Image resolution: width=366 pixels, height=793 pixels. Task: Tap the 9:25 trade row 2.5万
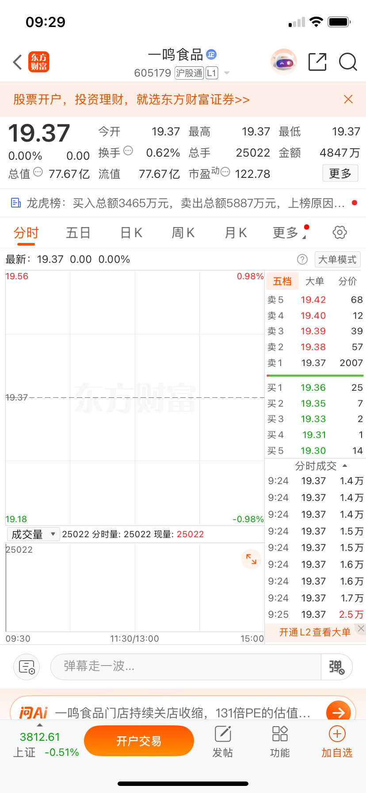tap(315, 614)
